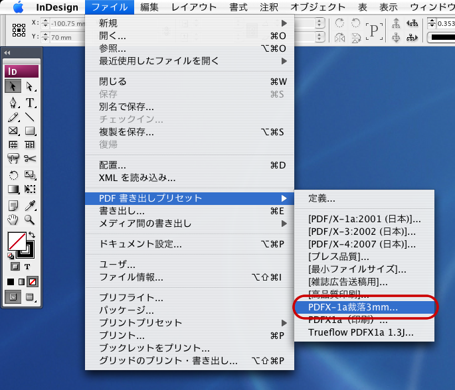Apply the None color button
The width and height of the screenshot is (455, 390).
33,282
